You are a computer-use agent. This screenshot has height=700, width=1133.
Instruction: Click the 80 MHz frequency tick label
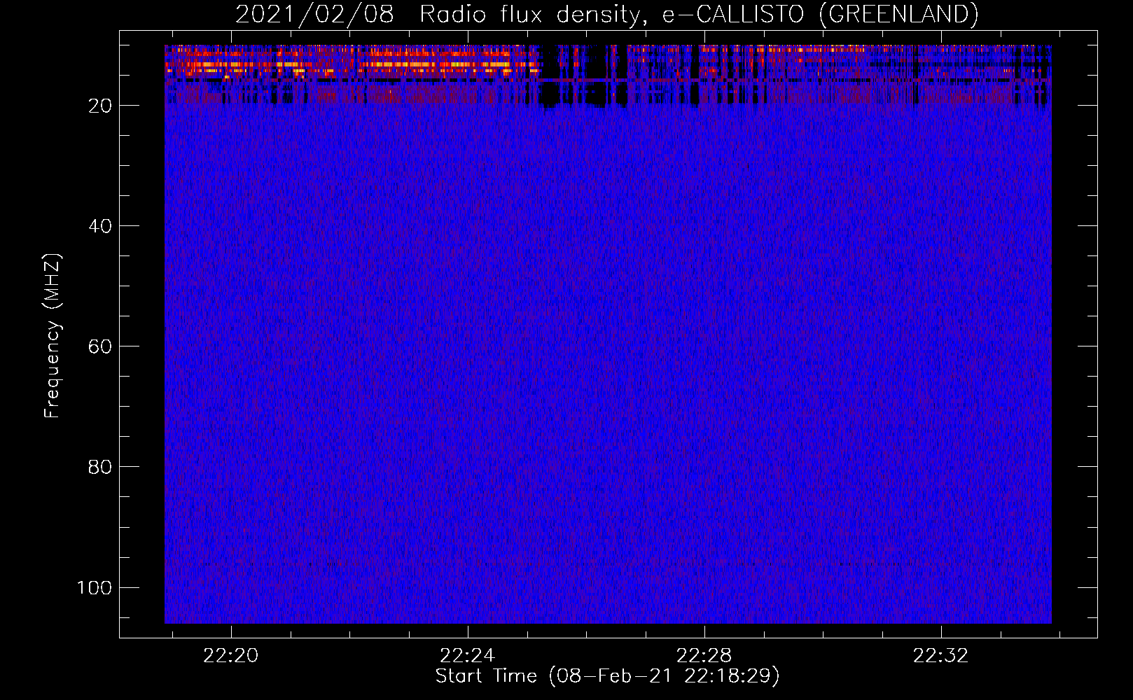click(100, 467)
